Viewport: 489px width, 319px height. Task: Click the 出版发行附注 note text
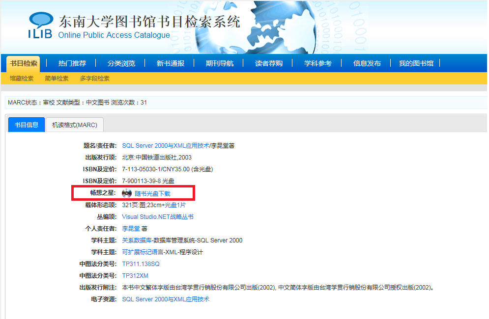click(x=278, y=288)
